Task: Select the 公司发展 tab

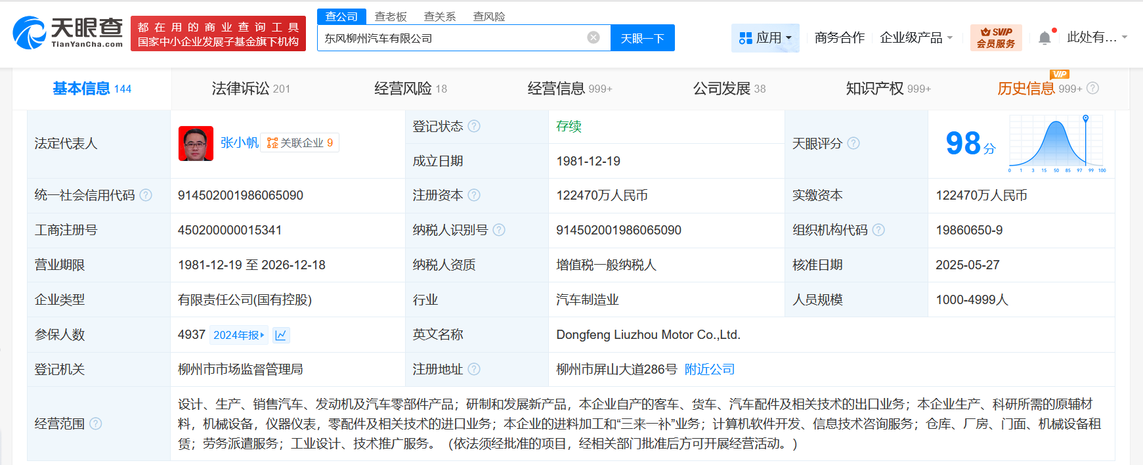Action: [729, 89]
